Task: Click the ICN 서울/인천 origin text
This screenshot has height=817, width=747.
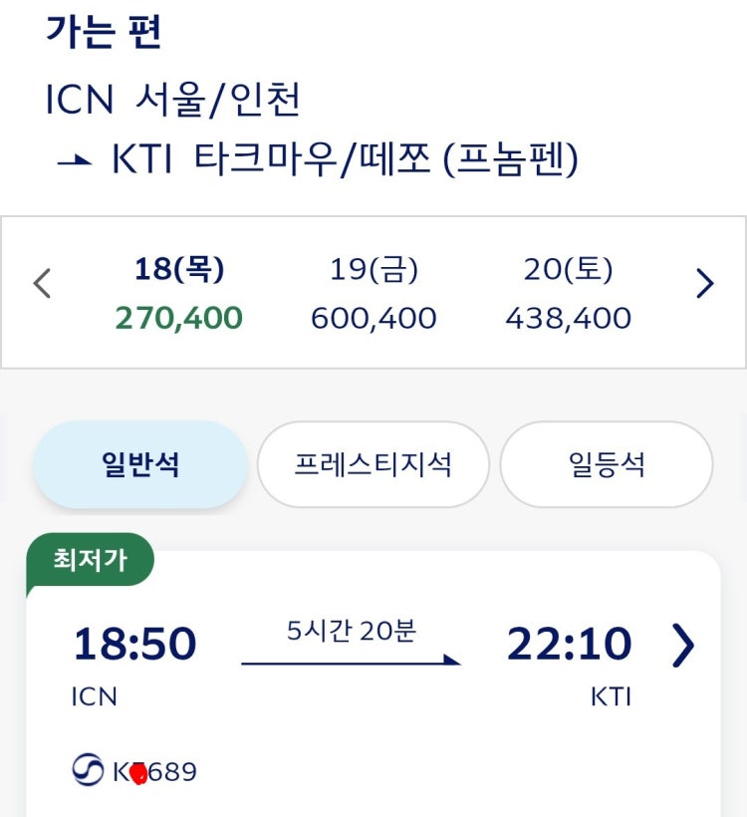Action: point(173,99)
